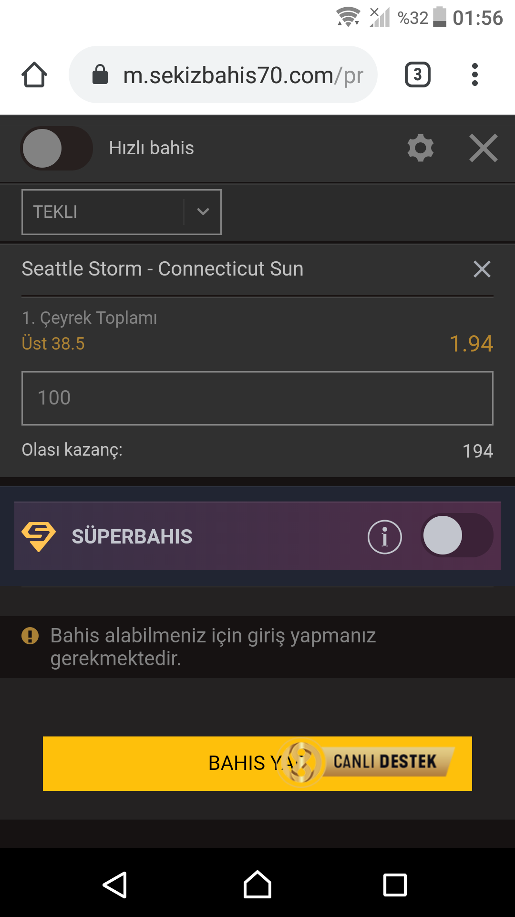Select the 1.94 odds value
Viewport: 515px width, 917px height.
[471, 343]
